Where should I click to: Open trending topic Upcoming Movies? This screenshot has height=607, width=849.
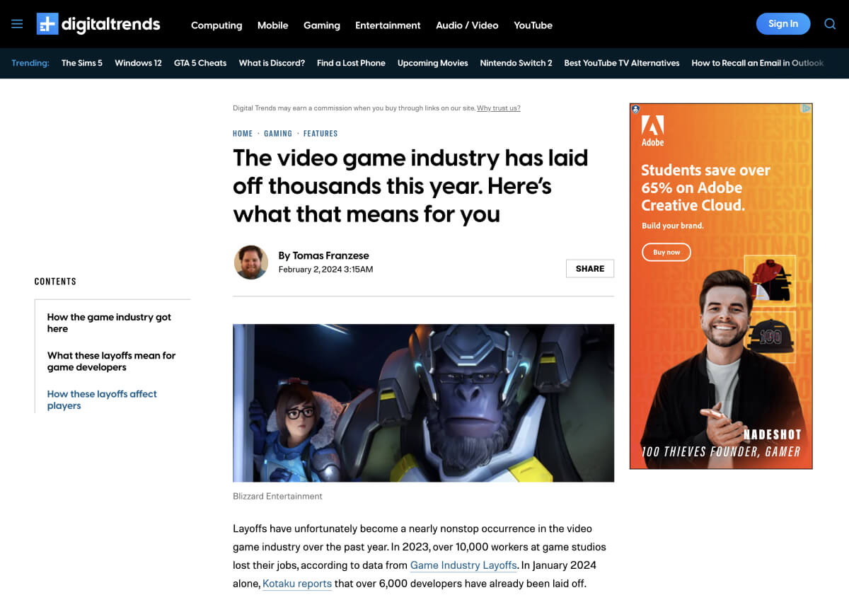point(433,63)
